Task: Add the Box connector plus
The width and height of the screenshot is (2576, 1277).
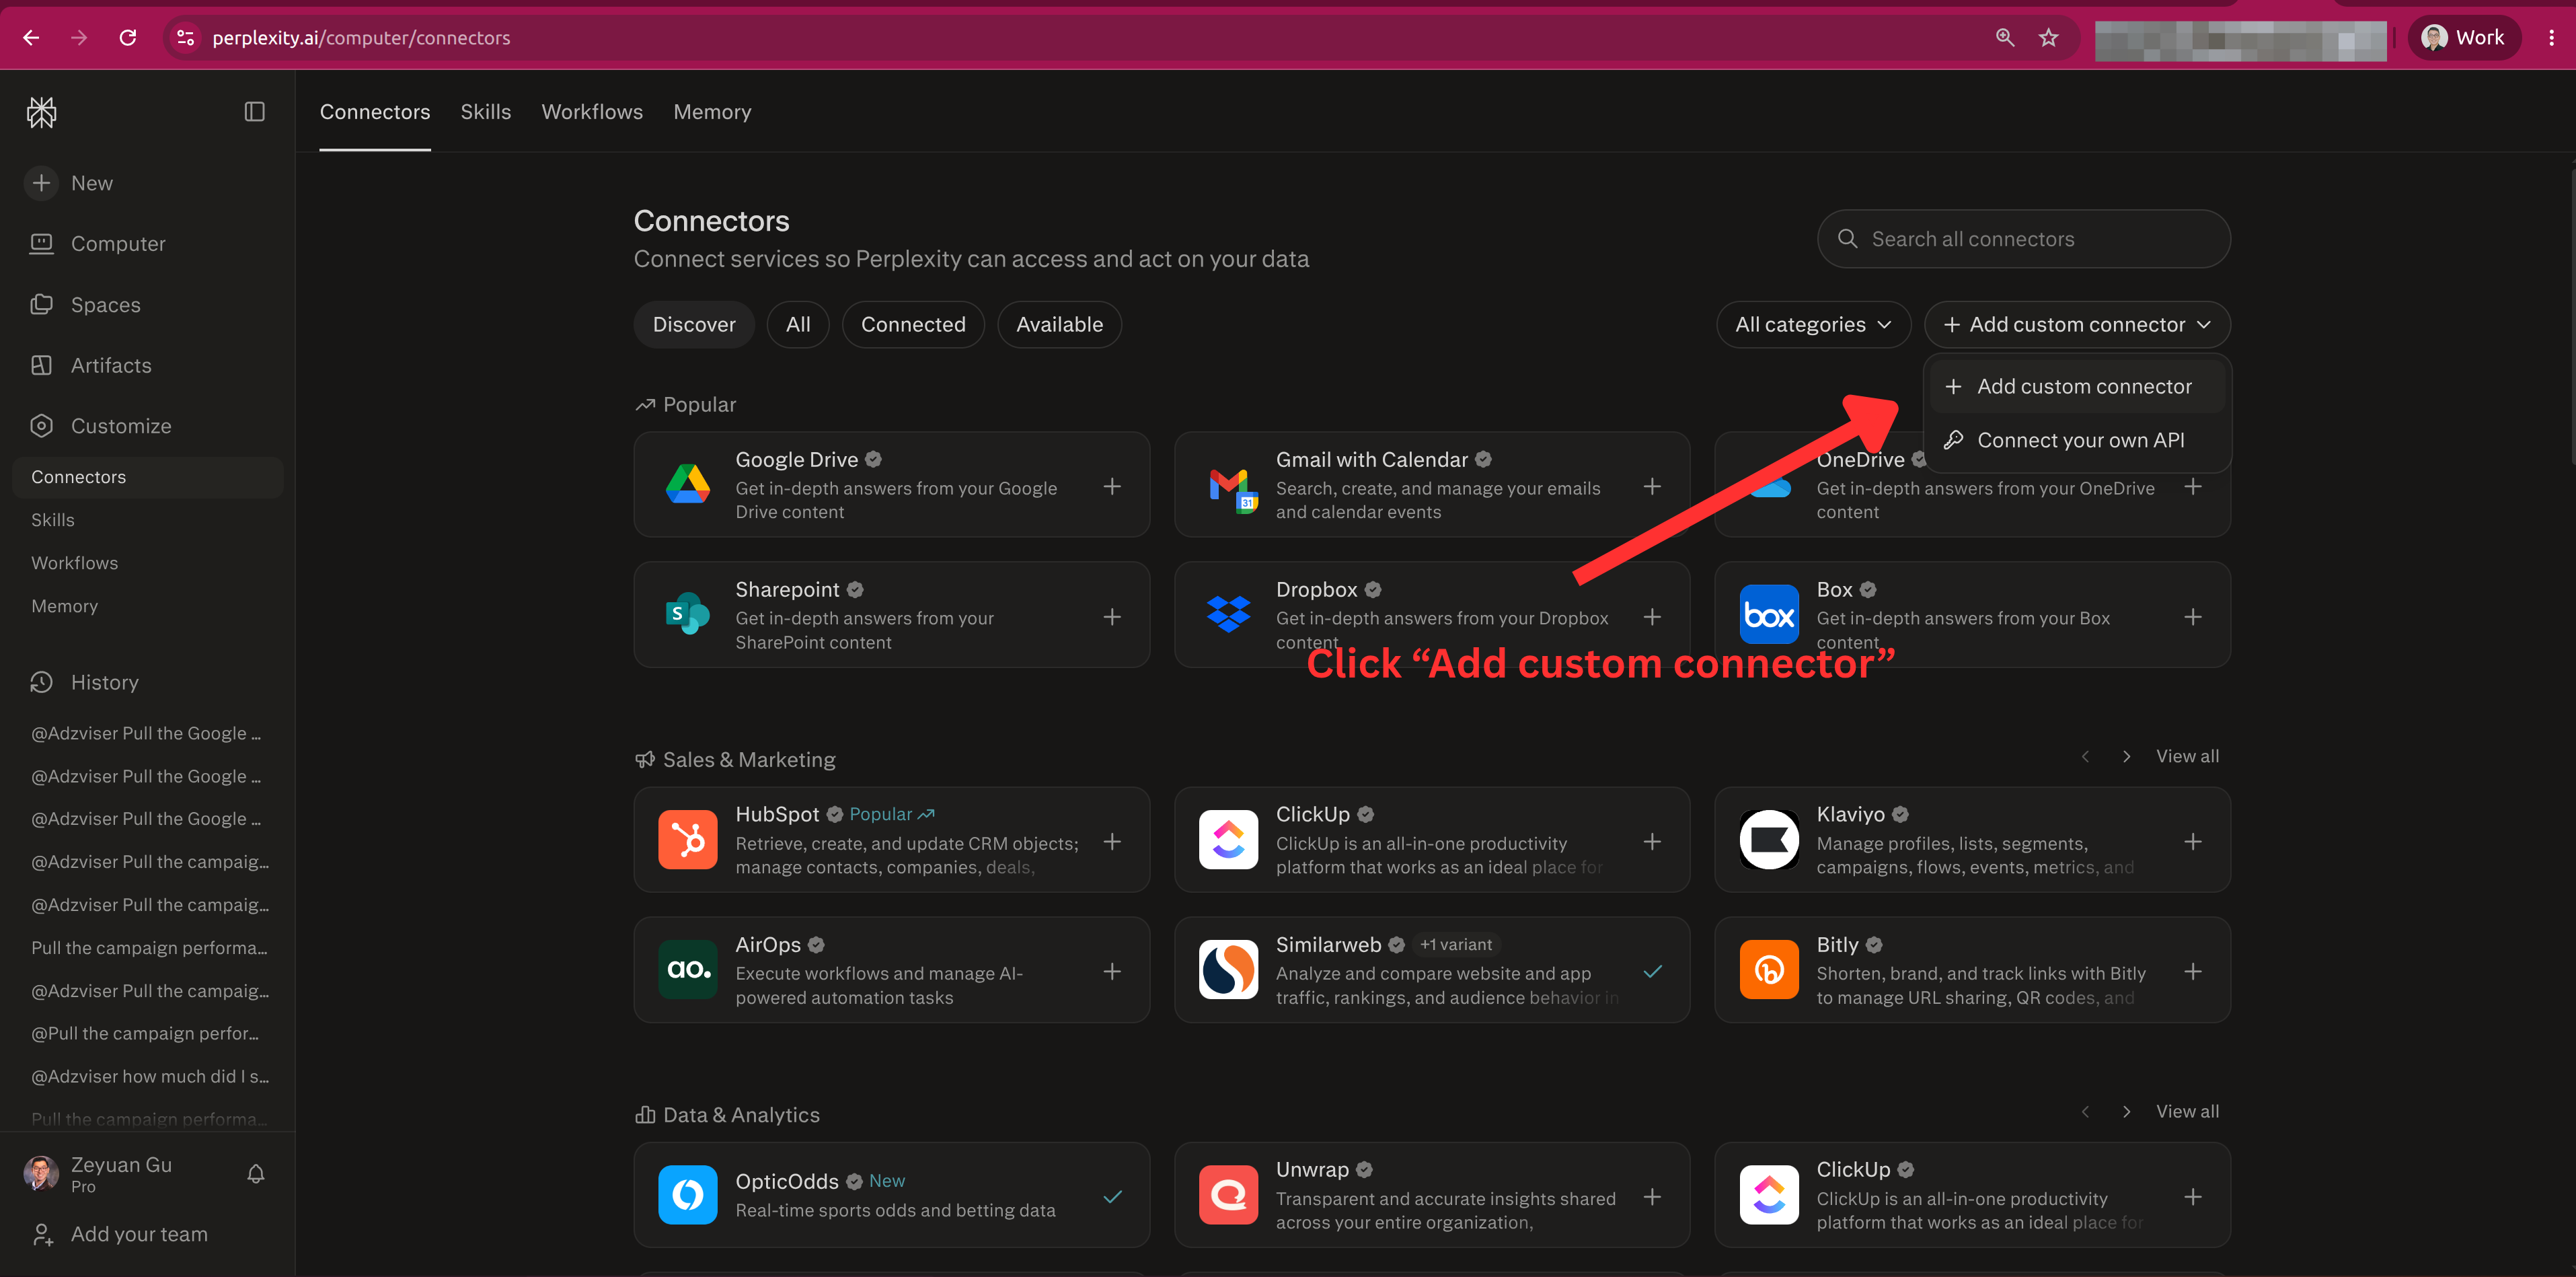Action: pos(2193,617)
